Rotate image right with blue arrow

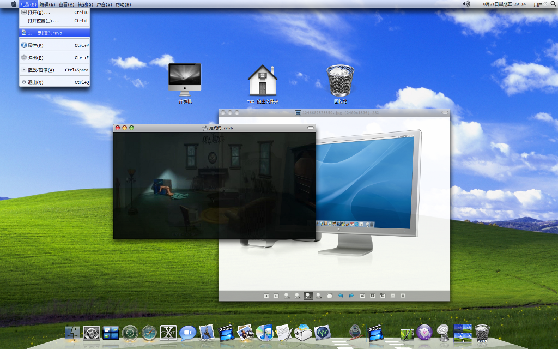pyautogui.click(x=351, y=296)
